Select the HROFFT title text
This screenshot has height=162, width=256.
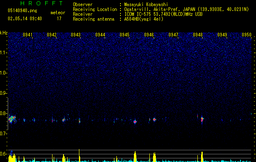tap(42, 3)
